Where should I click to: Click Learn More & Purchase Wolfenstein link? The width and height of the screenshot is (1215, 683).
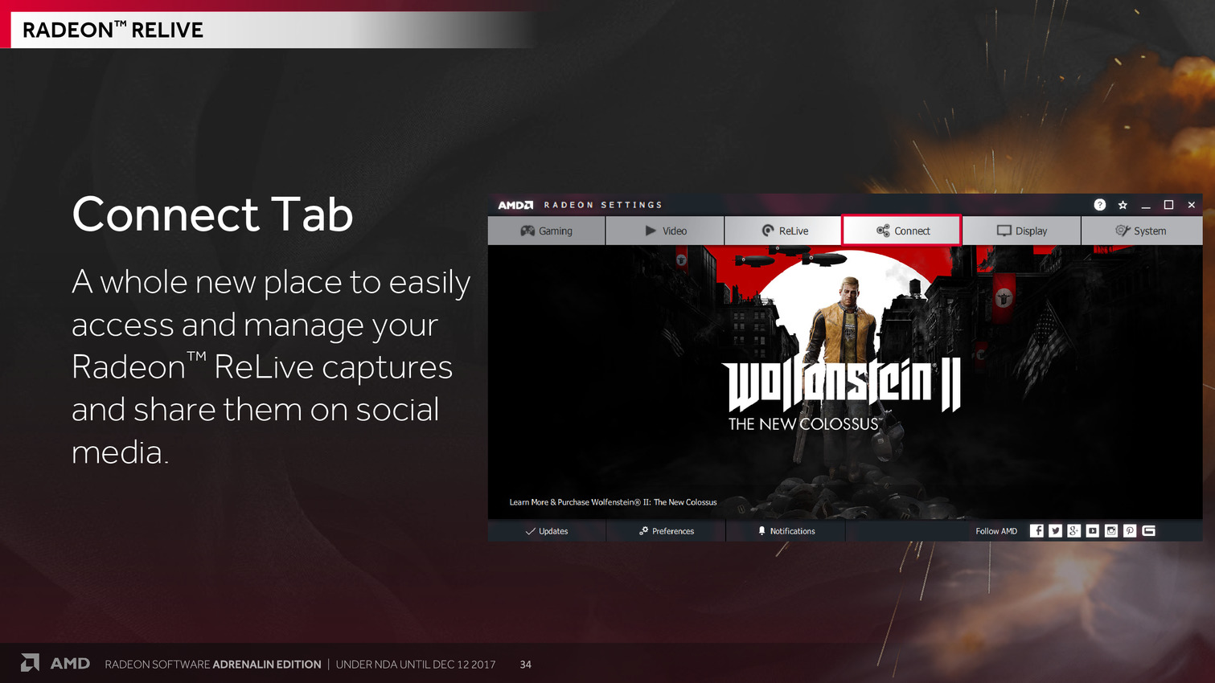[613, 502]
